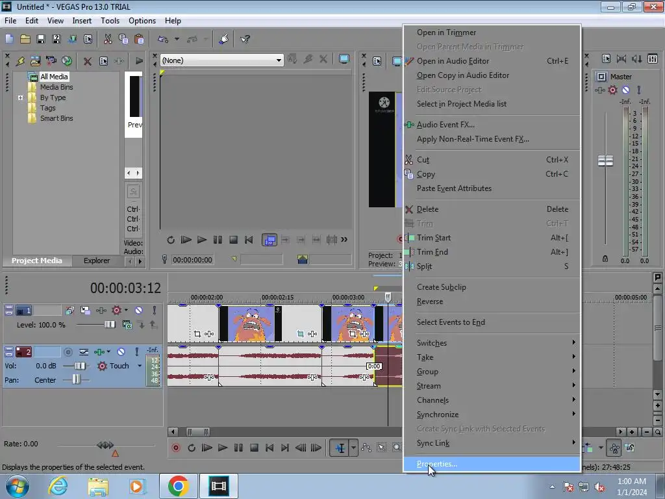Screen dimensions: 665x499
Task: Expand the Channels submenu
Action: click(x=492, y=400)
